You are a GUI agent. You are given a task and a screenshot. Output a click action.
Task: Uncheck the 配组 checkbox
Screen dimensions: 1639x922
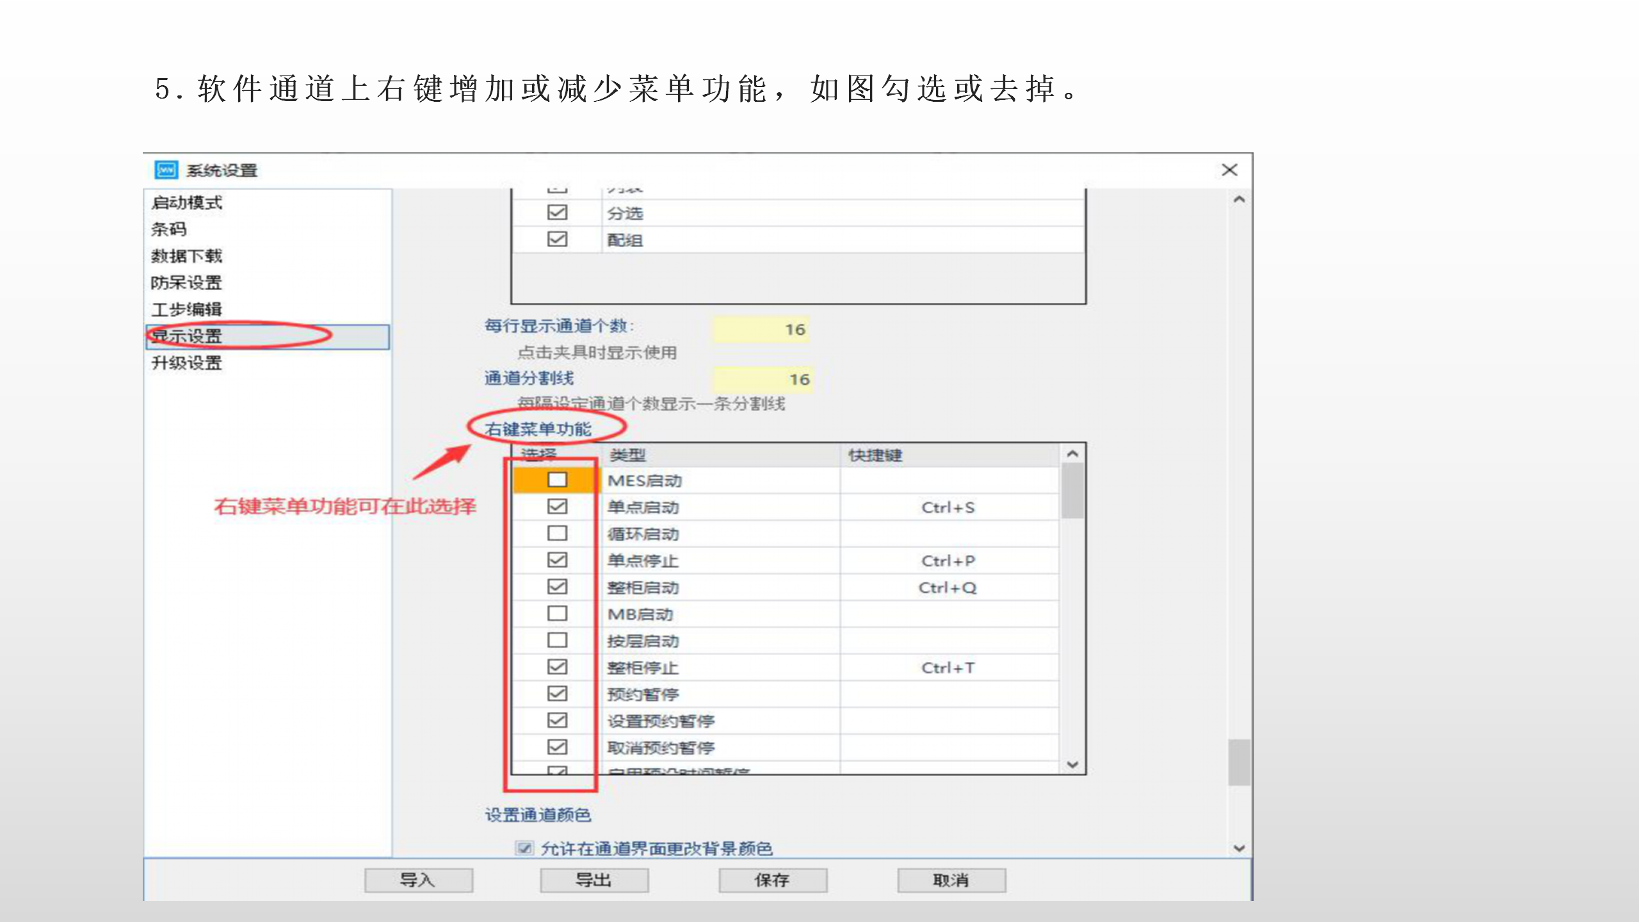point(557,239)
